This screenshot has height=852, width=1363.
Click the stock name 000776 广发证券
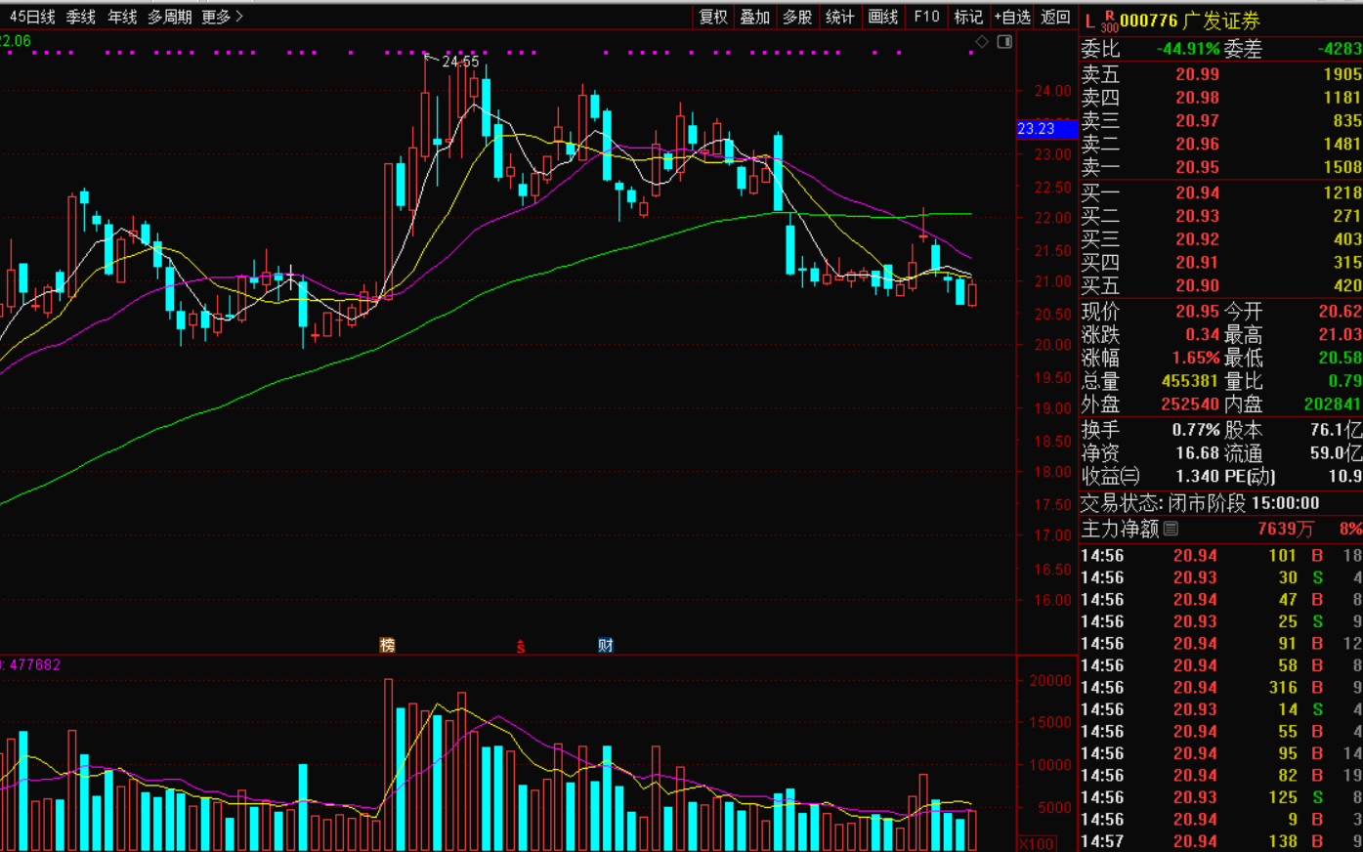(x=1190, y=21)
